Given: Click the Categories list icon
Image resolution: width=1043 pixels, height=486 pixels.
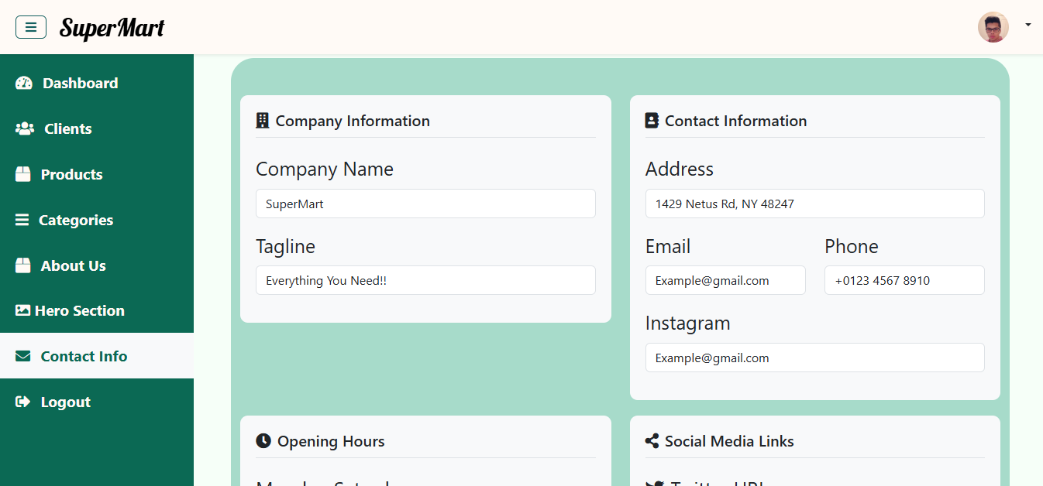Looking at the screenshot, I should 22,220.
